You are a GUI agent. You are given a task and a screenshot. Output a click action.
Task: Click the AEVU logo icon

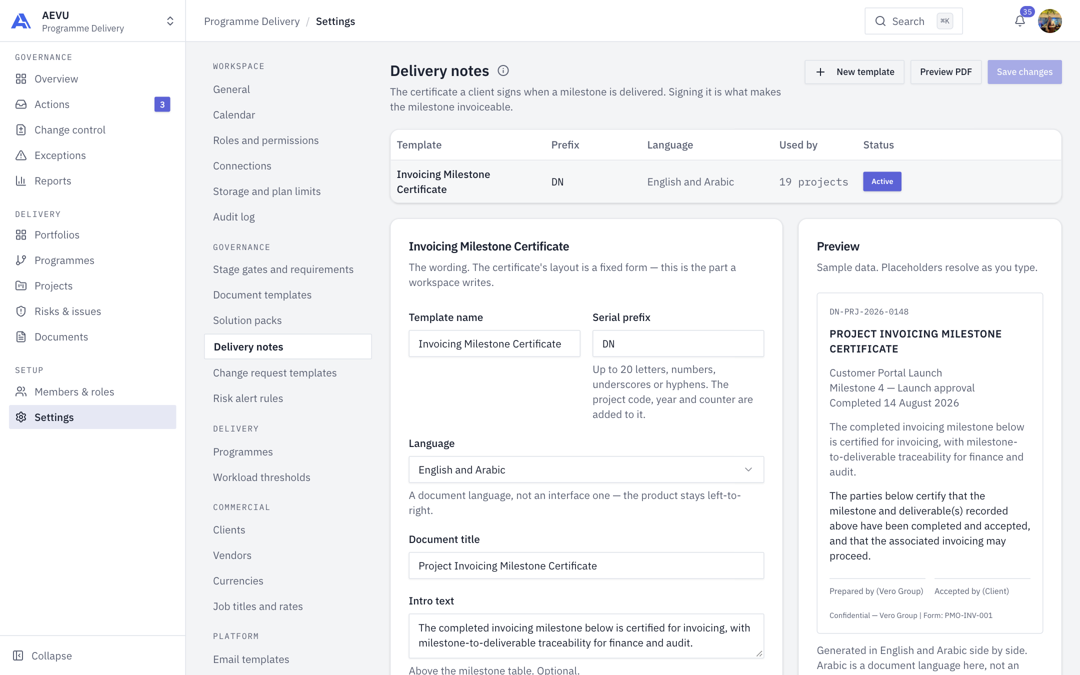[21, 21]
